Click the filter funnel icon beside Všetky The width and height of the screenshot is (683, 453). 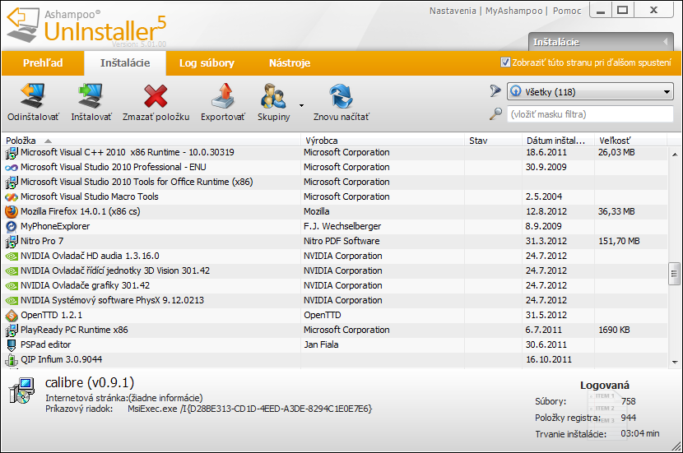coord(495,91)
